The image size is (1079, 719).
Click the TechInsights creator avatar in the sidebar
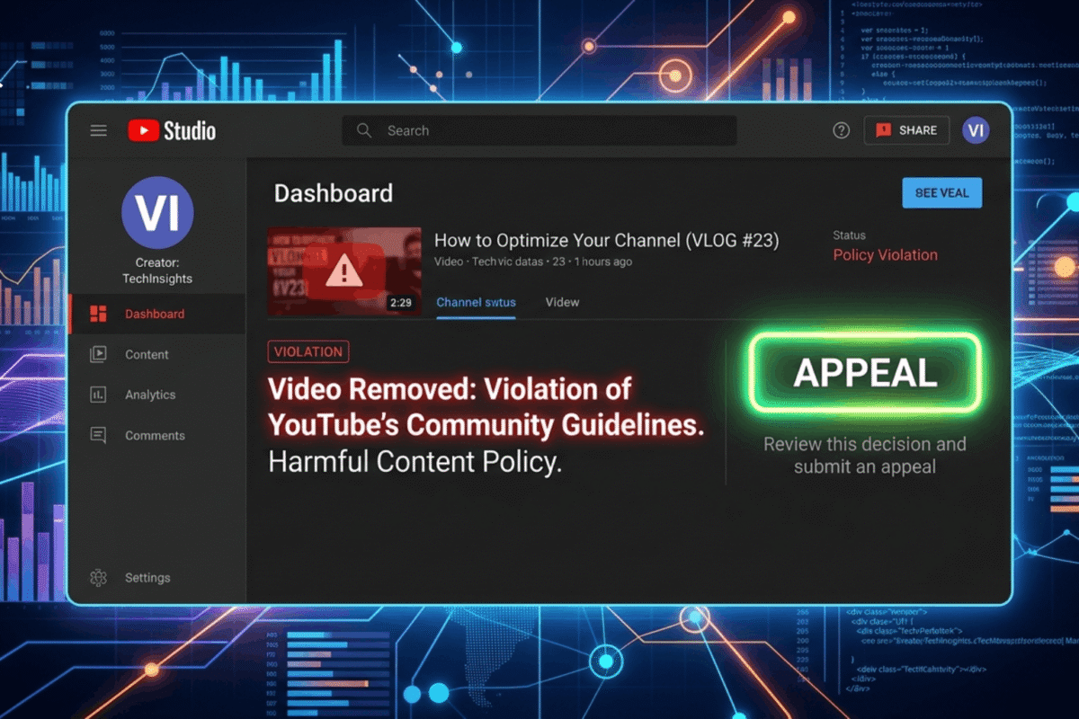tap(157, 214)
